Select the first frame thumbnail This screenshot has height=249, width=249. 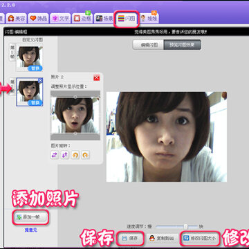click(29, 57)
